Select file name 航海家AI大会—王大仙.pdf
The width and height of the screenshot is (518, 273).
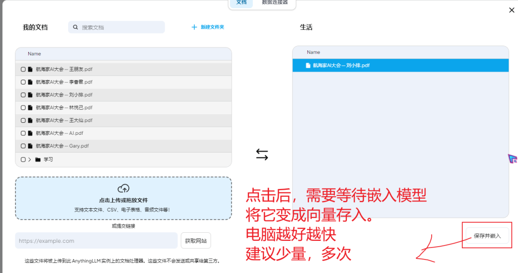(64, 120)
